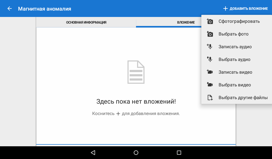This screenshot has width=272, height=159.
Task: Select the Выбрать аудио menu entry
Action: (x=234, y=60)
